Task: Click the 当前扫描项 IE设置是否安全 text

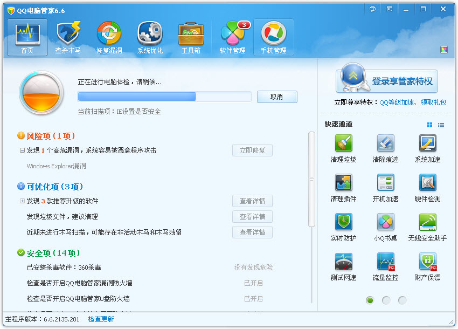Action: (x=119, y=112)
